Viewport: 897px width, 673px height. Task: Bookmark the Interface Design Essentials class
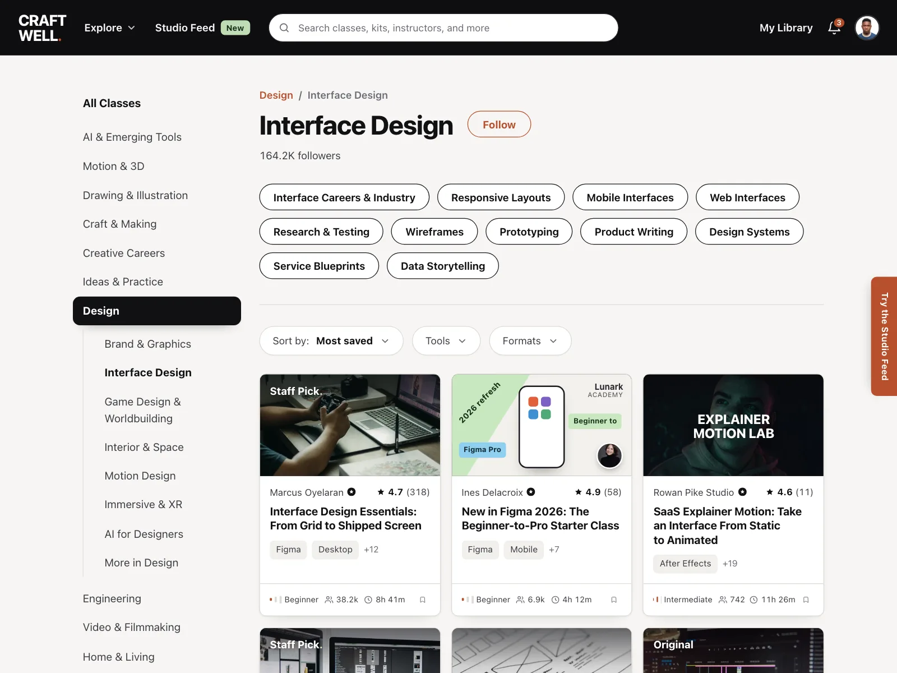point(423,600)
